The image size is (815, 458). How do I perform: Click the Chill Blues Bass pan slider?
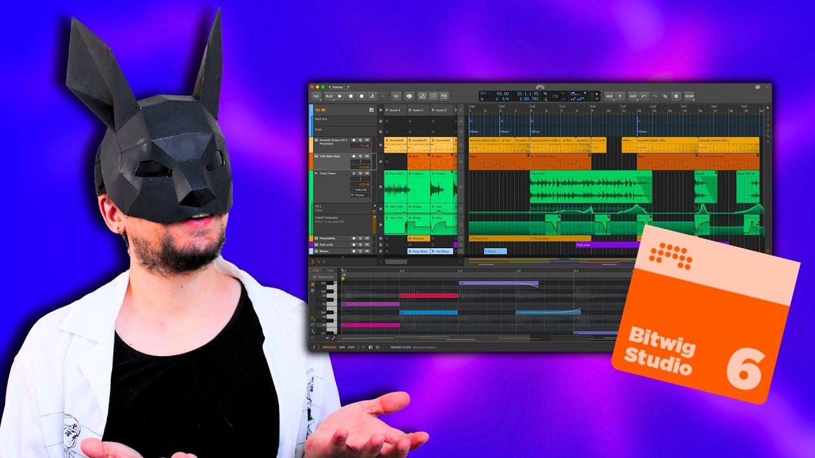point(360,162)
